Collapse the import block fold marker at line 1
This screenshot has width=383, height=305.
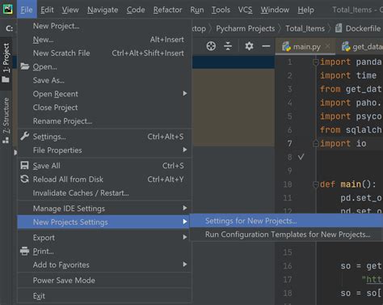click(x=316, y=62)
